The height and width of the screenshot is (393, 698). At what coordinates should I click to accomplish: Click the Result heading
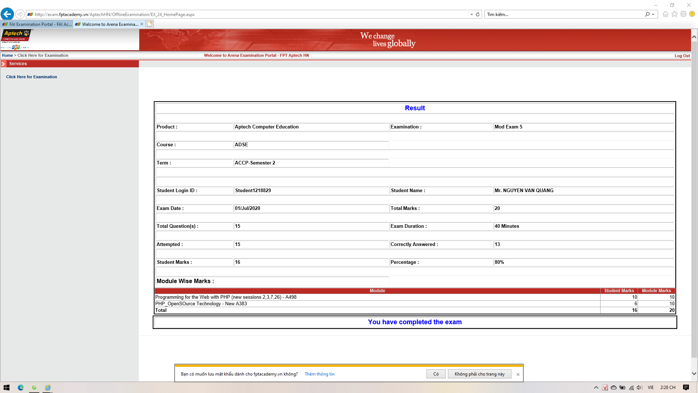point(415,108)
